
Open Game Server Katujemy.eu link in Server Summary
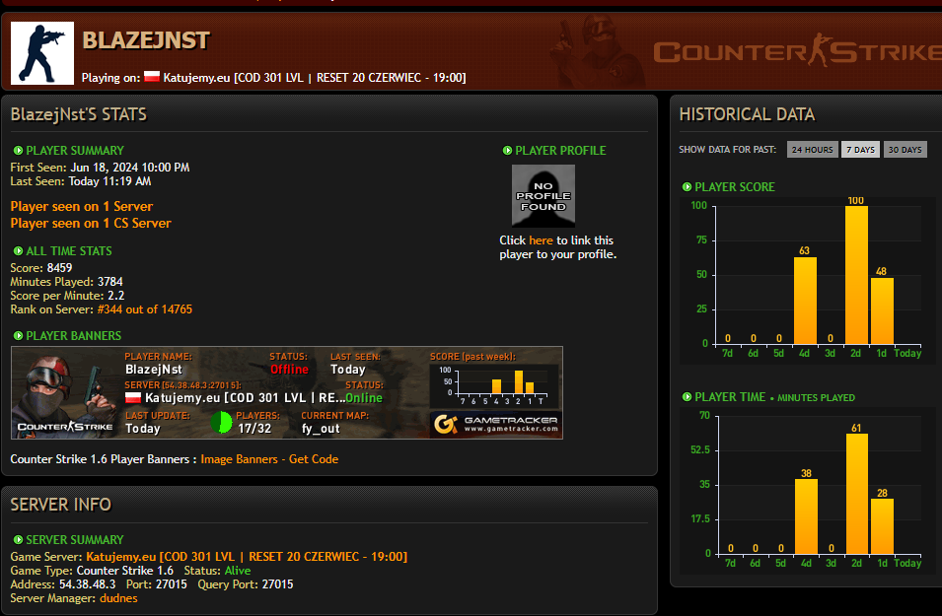coord(247,557)
